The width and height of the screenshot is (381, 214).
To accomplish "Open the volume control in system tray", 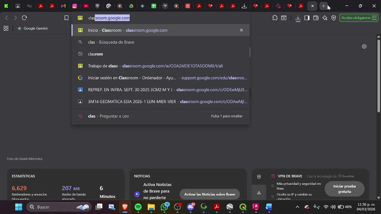I will [333, 207].
